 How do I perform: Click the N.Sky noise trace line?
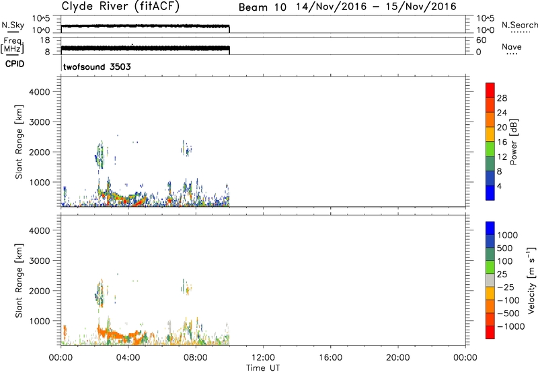[145, 26]
